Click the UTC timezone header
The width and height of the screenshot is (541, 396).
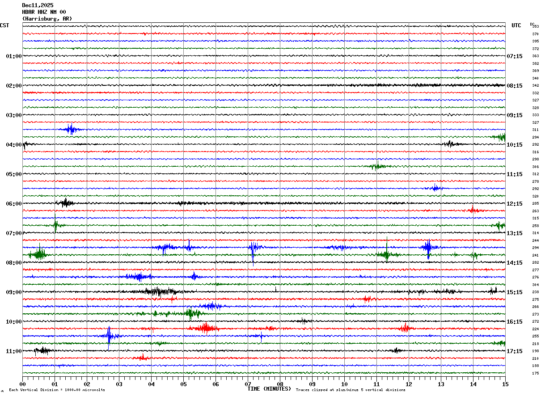click(x=516, y=25)
